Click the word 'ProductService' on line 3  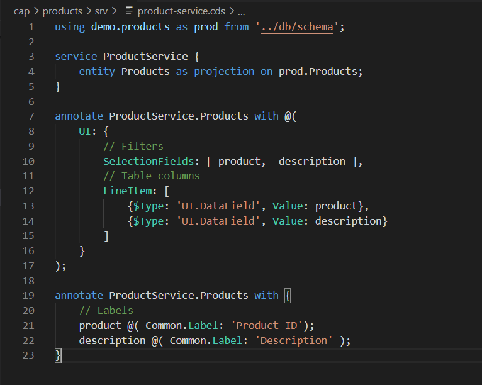(145, 57)
